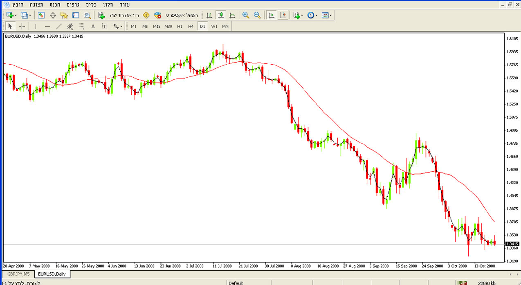This screenshot has width=521, height=285.
Task: Select the Text label tool
Action: pyautogui.click(x=104, y=26)
